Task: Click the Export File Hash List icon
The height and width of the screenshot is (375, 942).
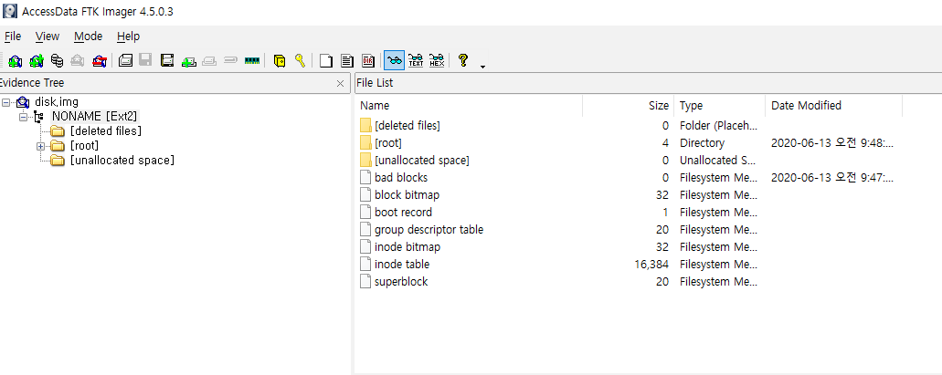Action: pos(346,60)
